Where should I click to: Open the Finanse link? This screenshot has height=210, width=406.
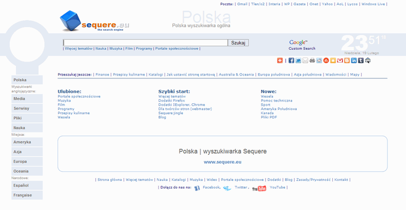point(102,74)
